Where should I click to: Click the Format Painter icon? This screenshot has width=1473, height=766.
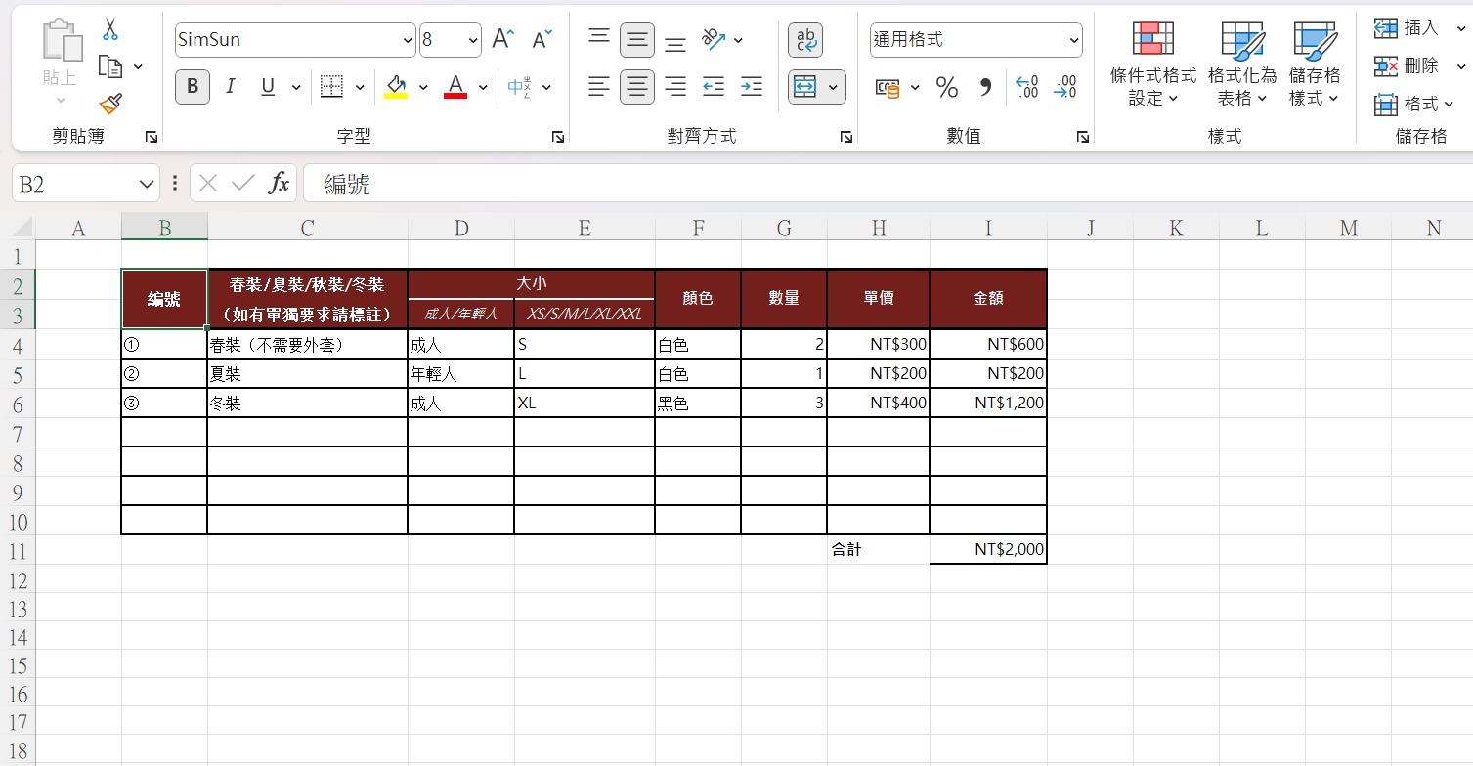[110, 105]
